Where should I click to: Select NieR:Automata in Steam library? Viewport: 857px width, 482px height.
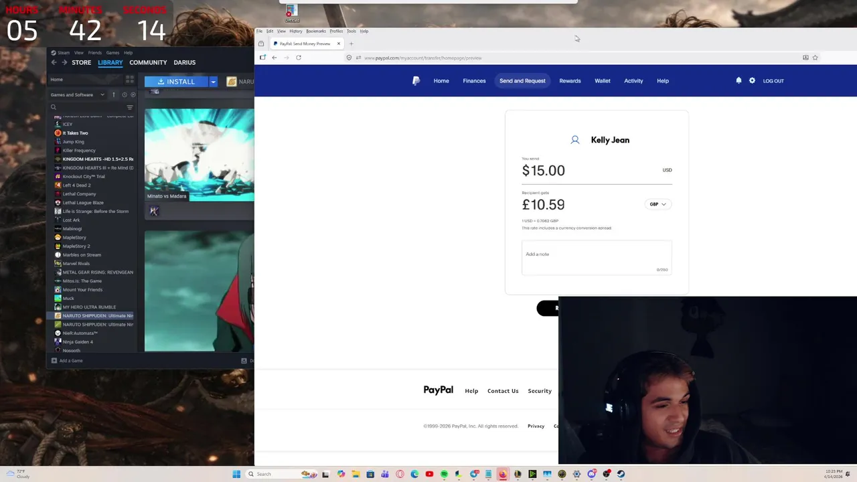coord(80,333)
